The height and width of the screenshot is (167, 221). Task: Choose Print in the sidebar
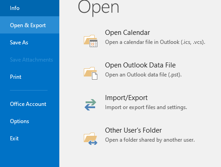(29, 77)
